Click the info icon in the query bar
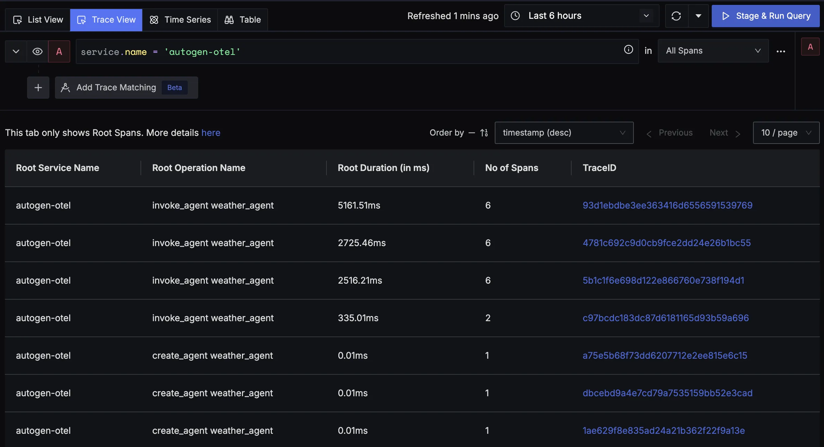Viewport: 824px width, 447px height. pyautogui.click(x=628, y=50)
